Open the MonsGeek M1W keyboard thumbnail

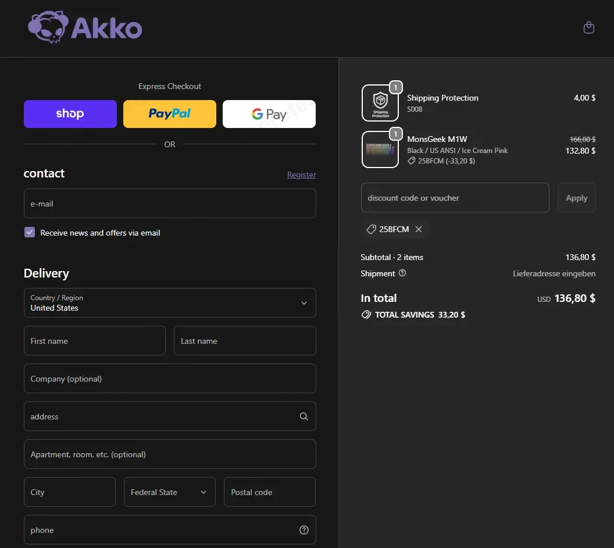click(x=380, y=150)
